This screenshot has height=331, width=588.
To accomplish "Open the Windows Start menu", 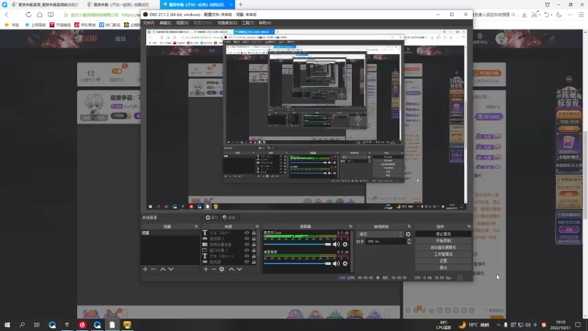I will pyautogui.click(x=7, y=324).
